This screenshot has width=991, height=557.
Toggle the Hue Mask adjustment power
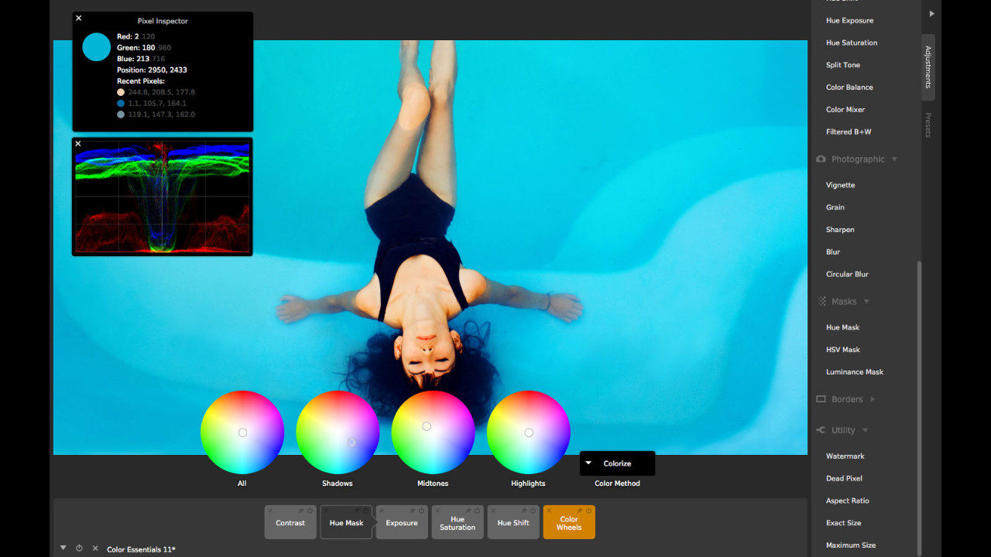coord(366,509)
